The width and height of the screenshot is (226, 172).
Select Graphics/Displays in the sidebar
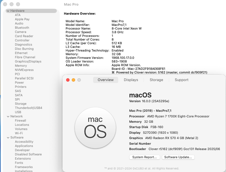coord(28,61)
